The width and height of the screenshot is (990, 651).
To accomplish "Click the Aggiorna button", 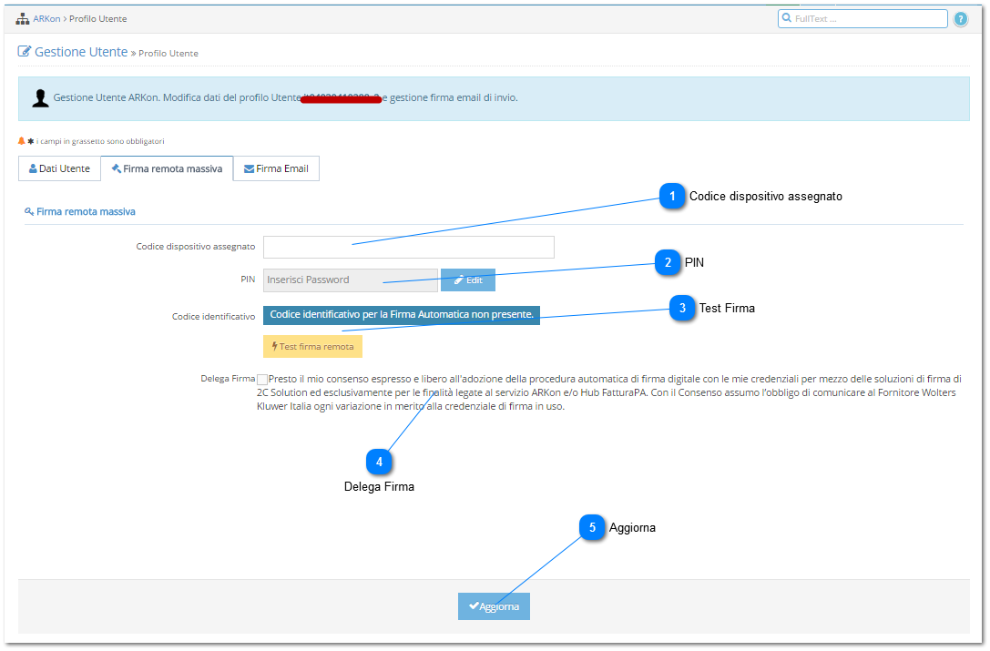I will (494, 606).
